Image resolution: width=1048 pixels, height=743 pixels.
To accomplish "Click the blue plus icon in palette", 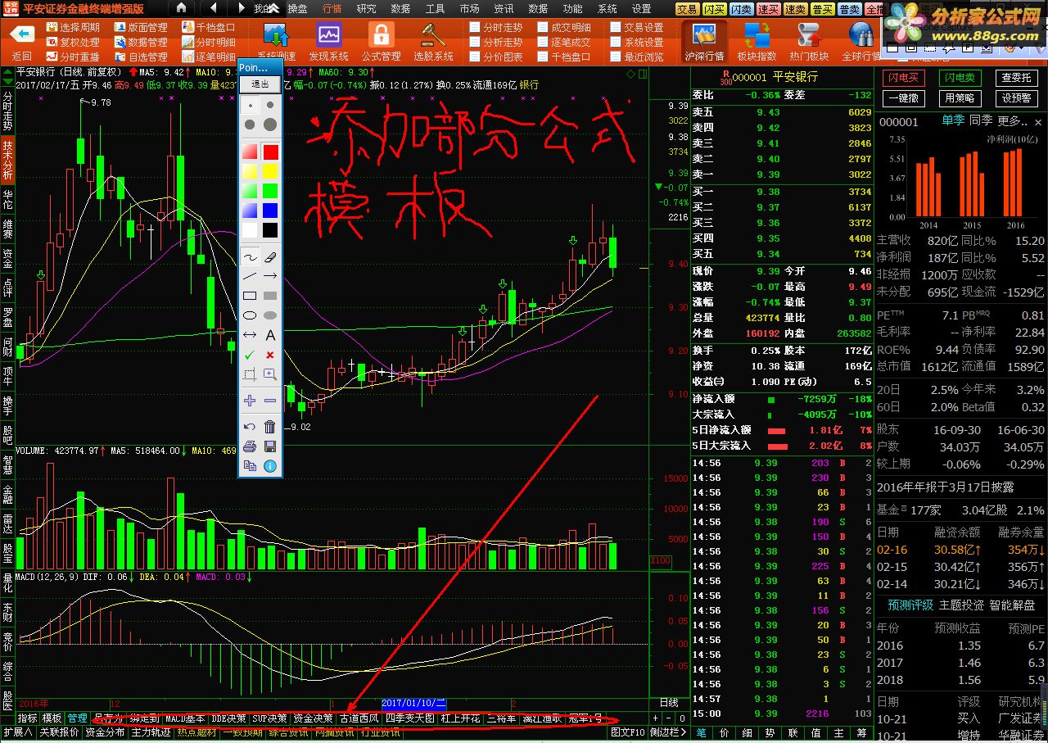I will [x=251, y=401].
